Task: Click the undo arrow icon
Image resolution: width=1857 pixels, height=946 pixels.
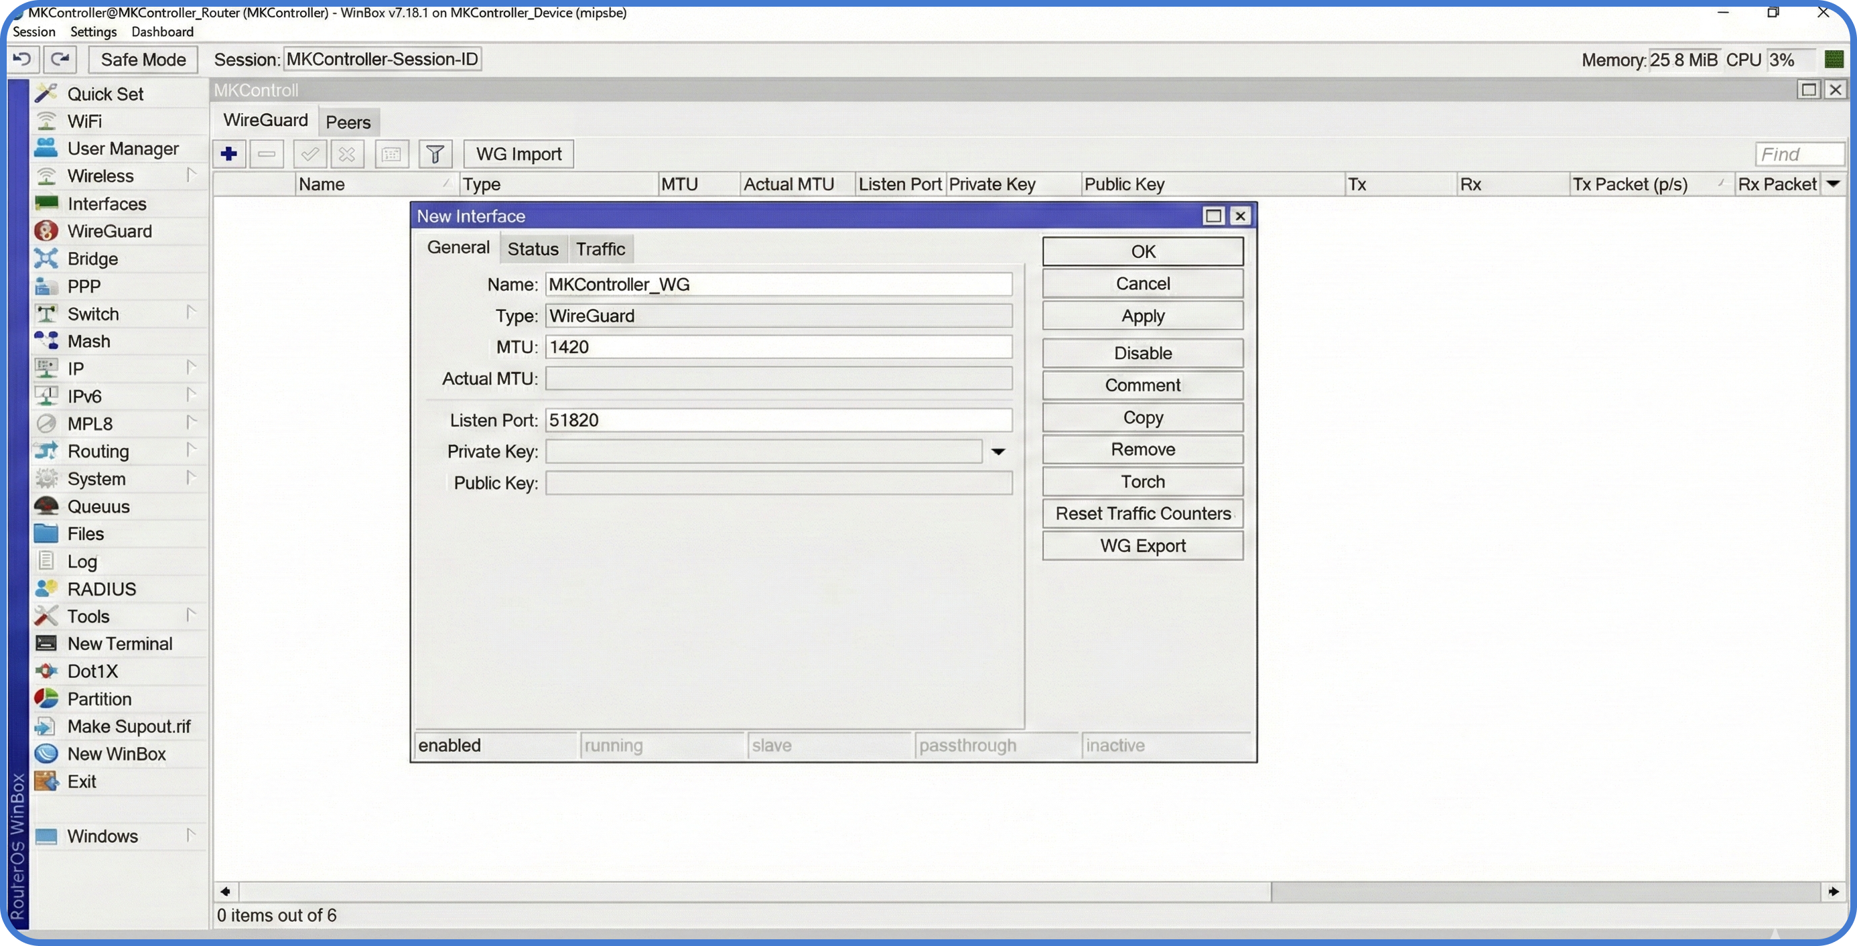Action: coord(21,59)
